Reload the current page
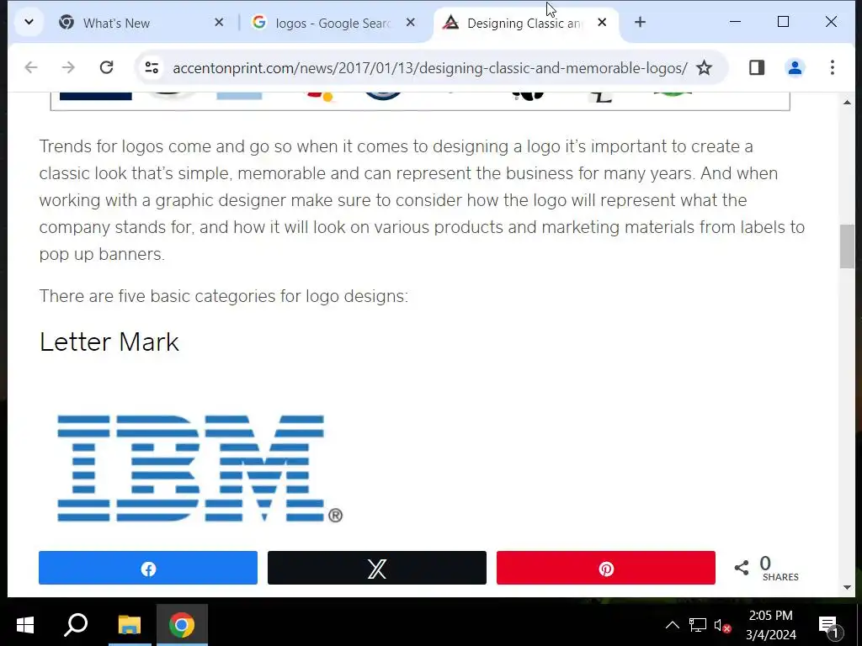 click(x=107, y=67)
